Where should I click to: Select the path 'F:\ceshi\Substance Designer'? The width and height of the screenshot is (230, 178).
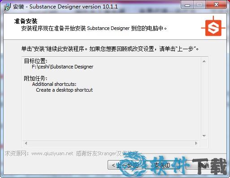coord(62,67)
